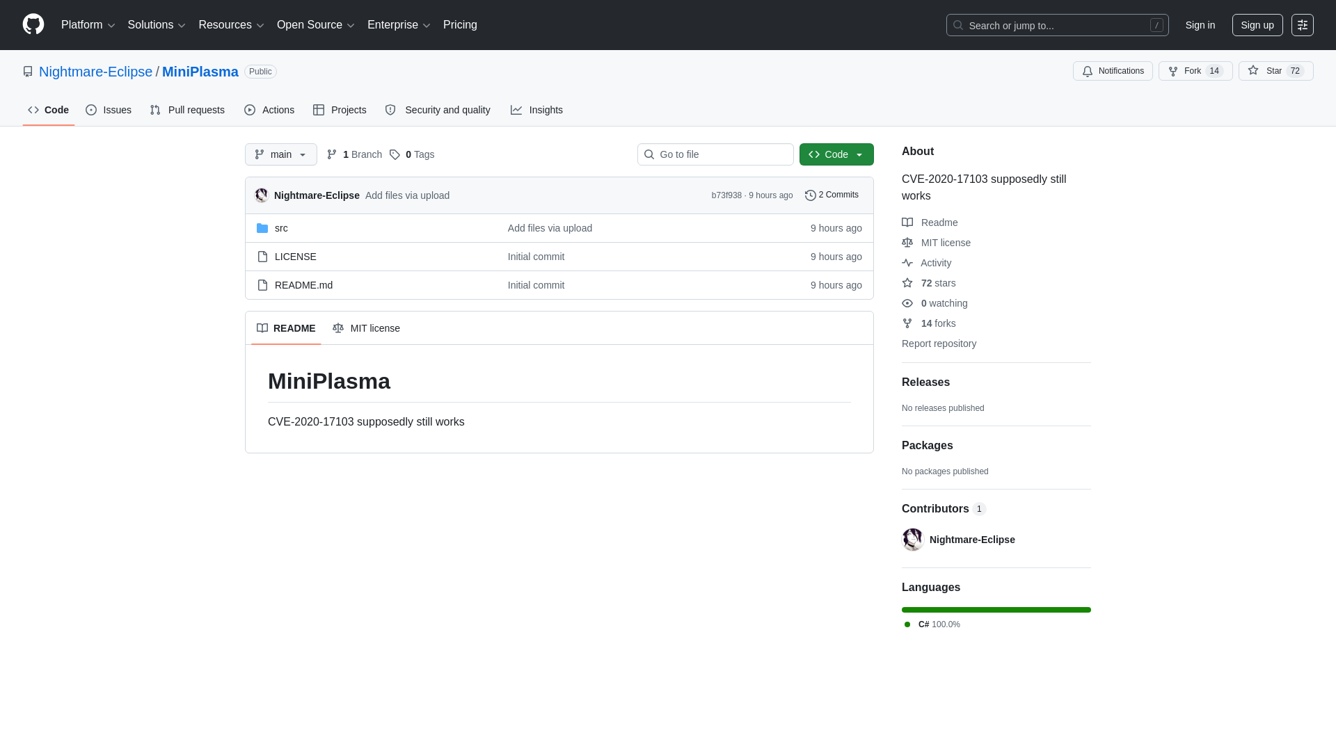Switch to the Projects tab
1336x751 pixels.
click(340, 110)
